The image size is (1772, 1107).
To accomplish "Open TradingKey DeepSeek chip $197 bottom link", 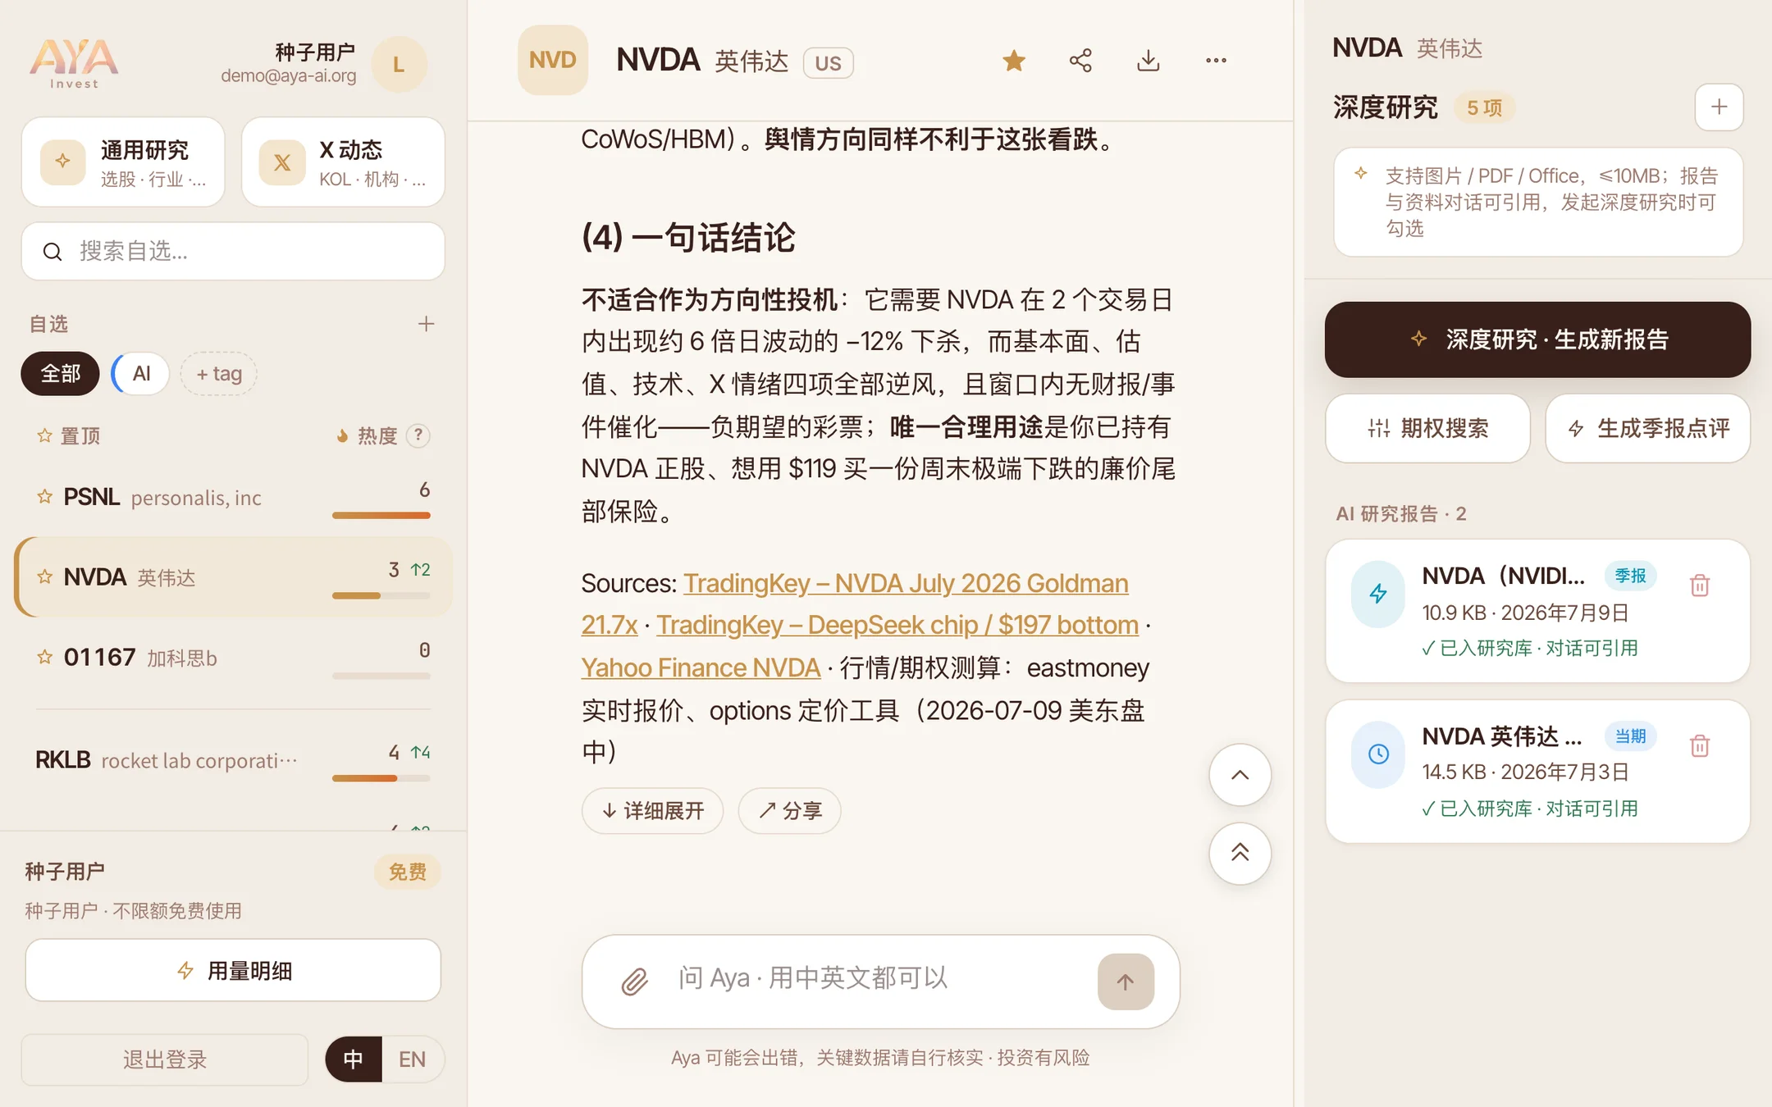I will 897,626.
